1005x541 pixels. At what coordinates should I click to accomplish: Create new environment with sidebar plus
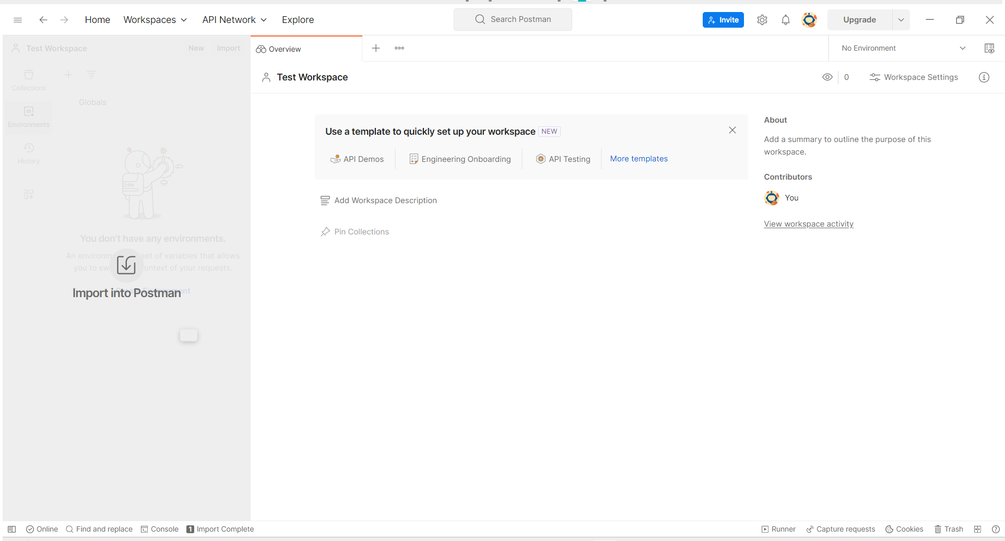[x=68, y=75]
